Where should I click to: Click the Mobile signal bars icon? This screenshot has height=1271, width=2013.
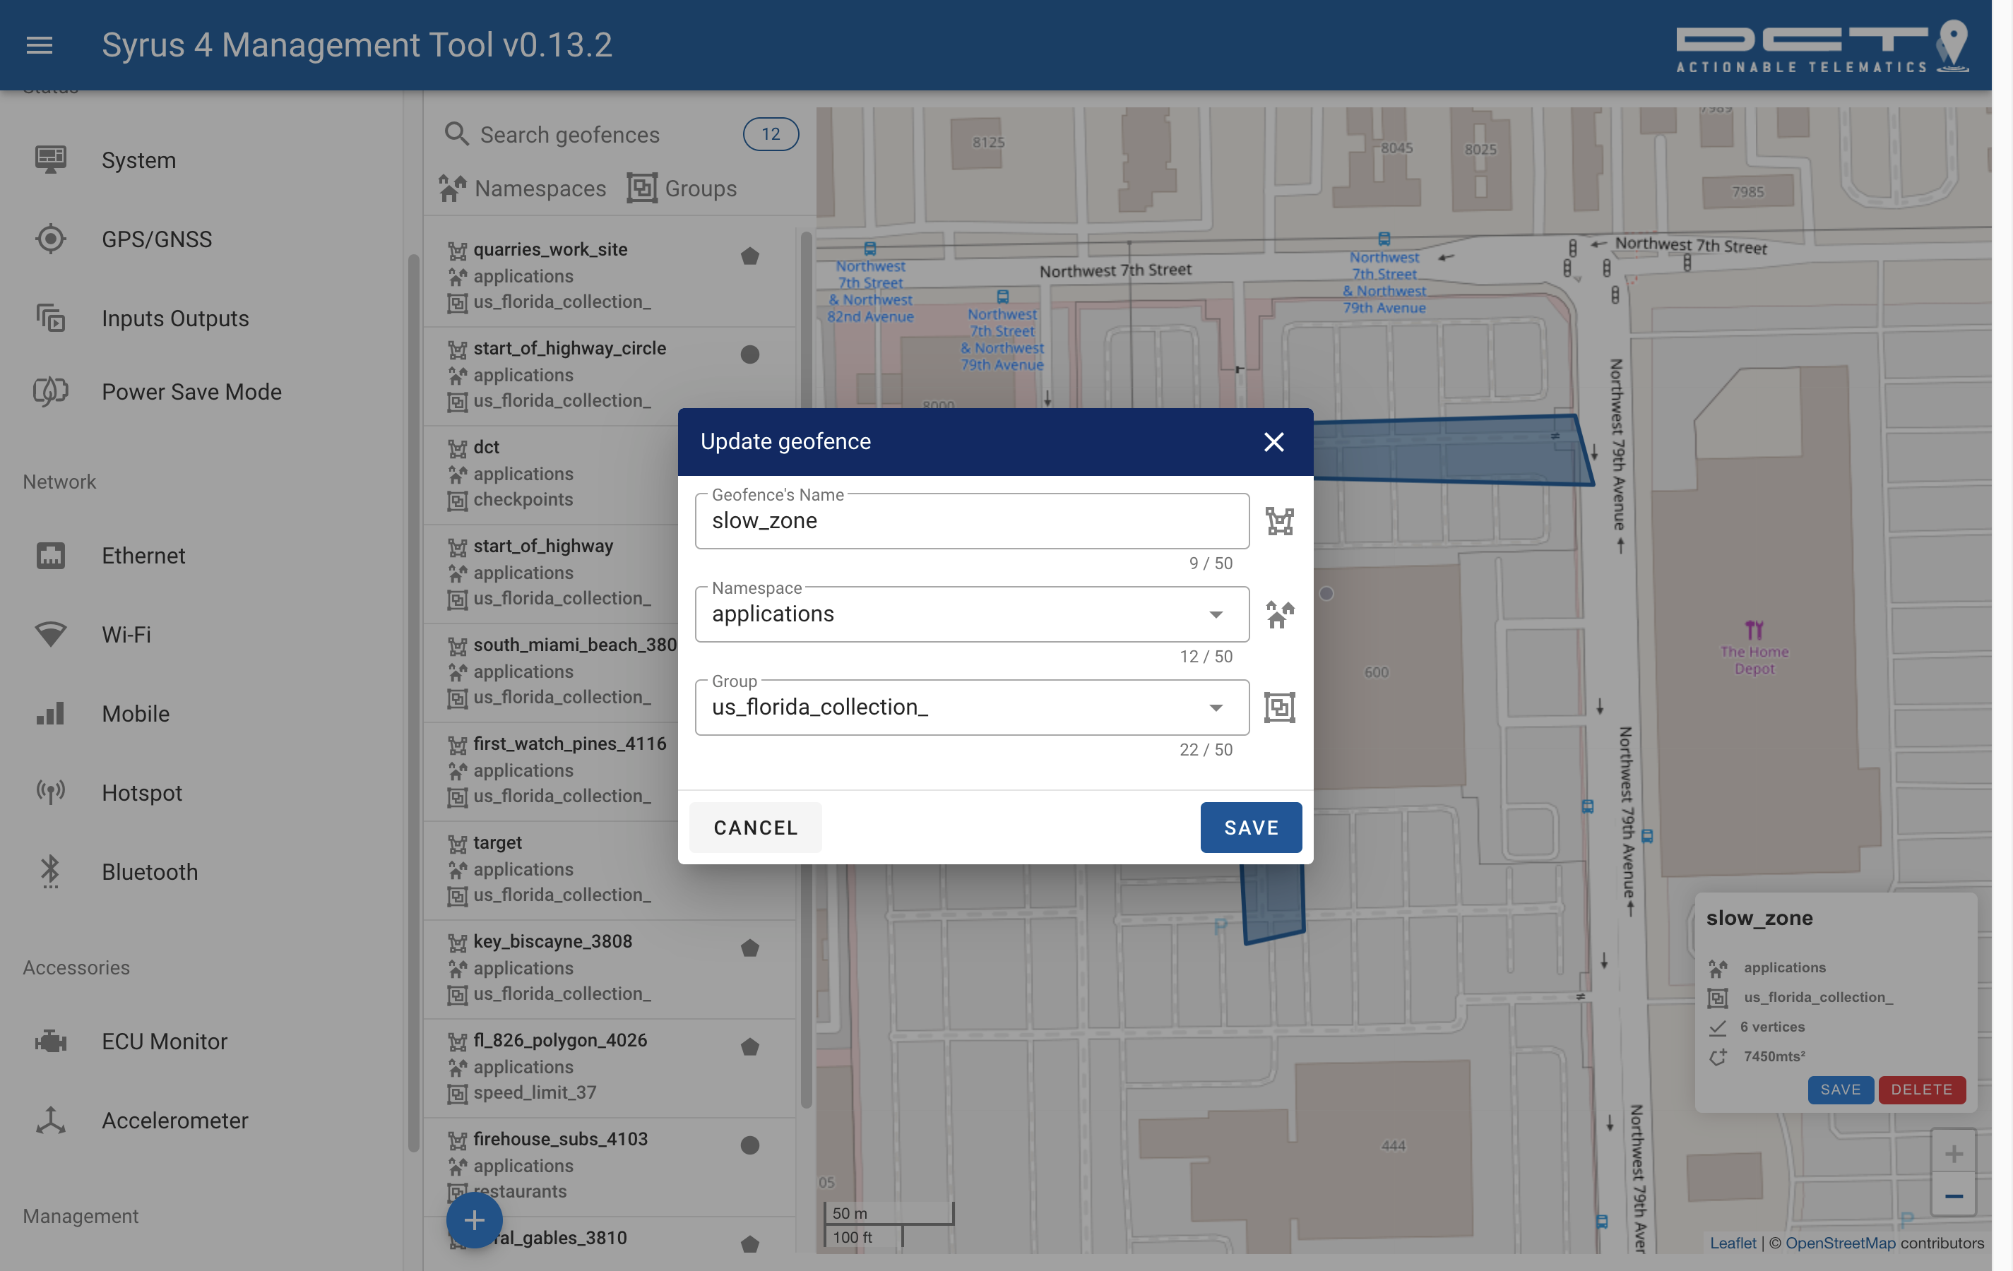(51, 714)
